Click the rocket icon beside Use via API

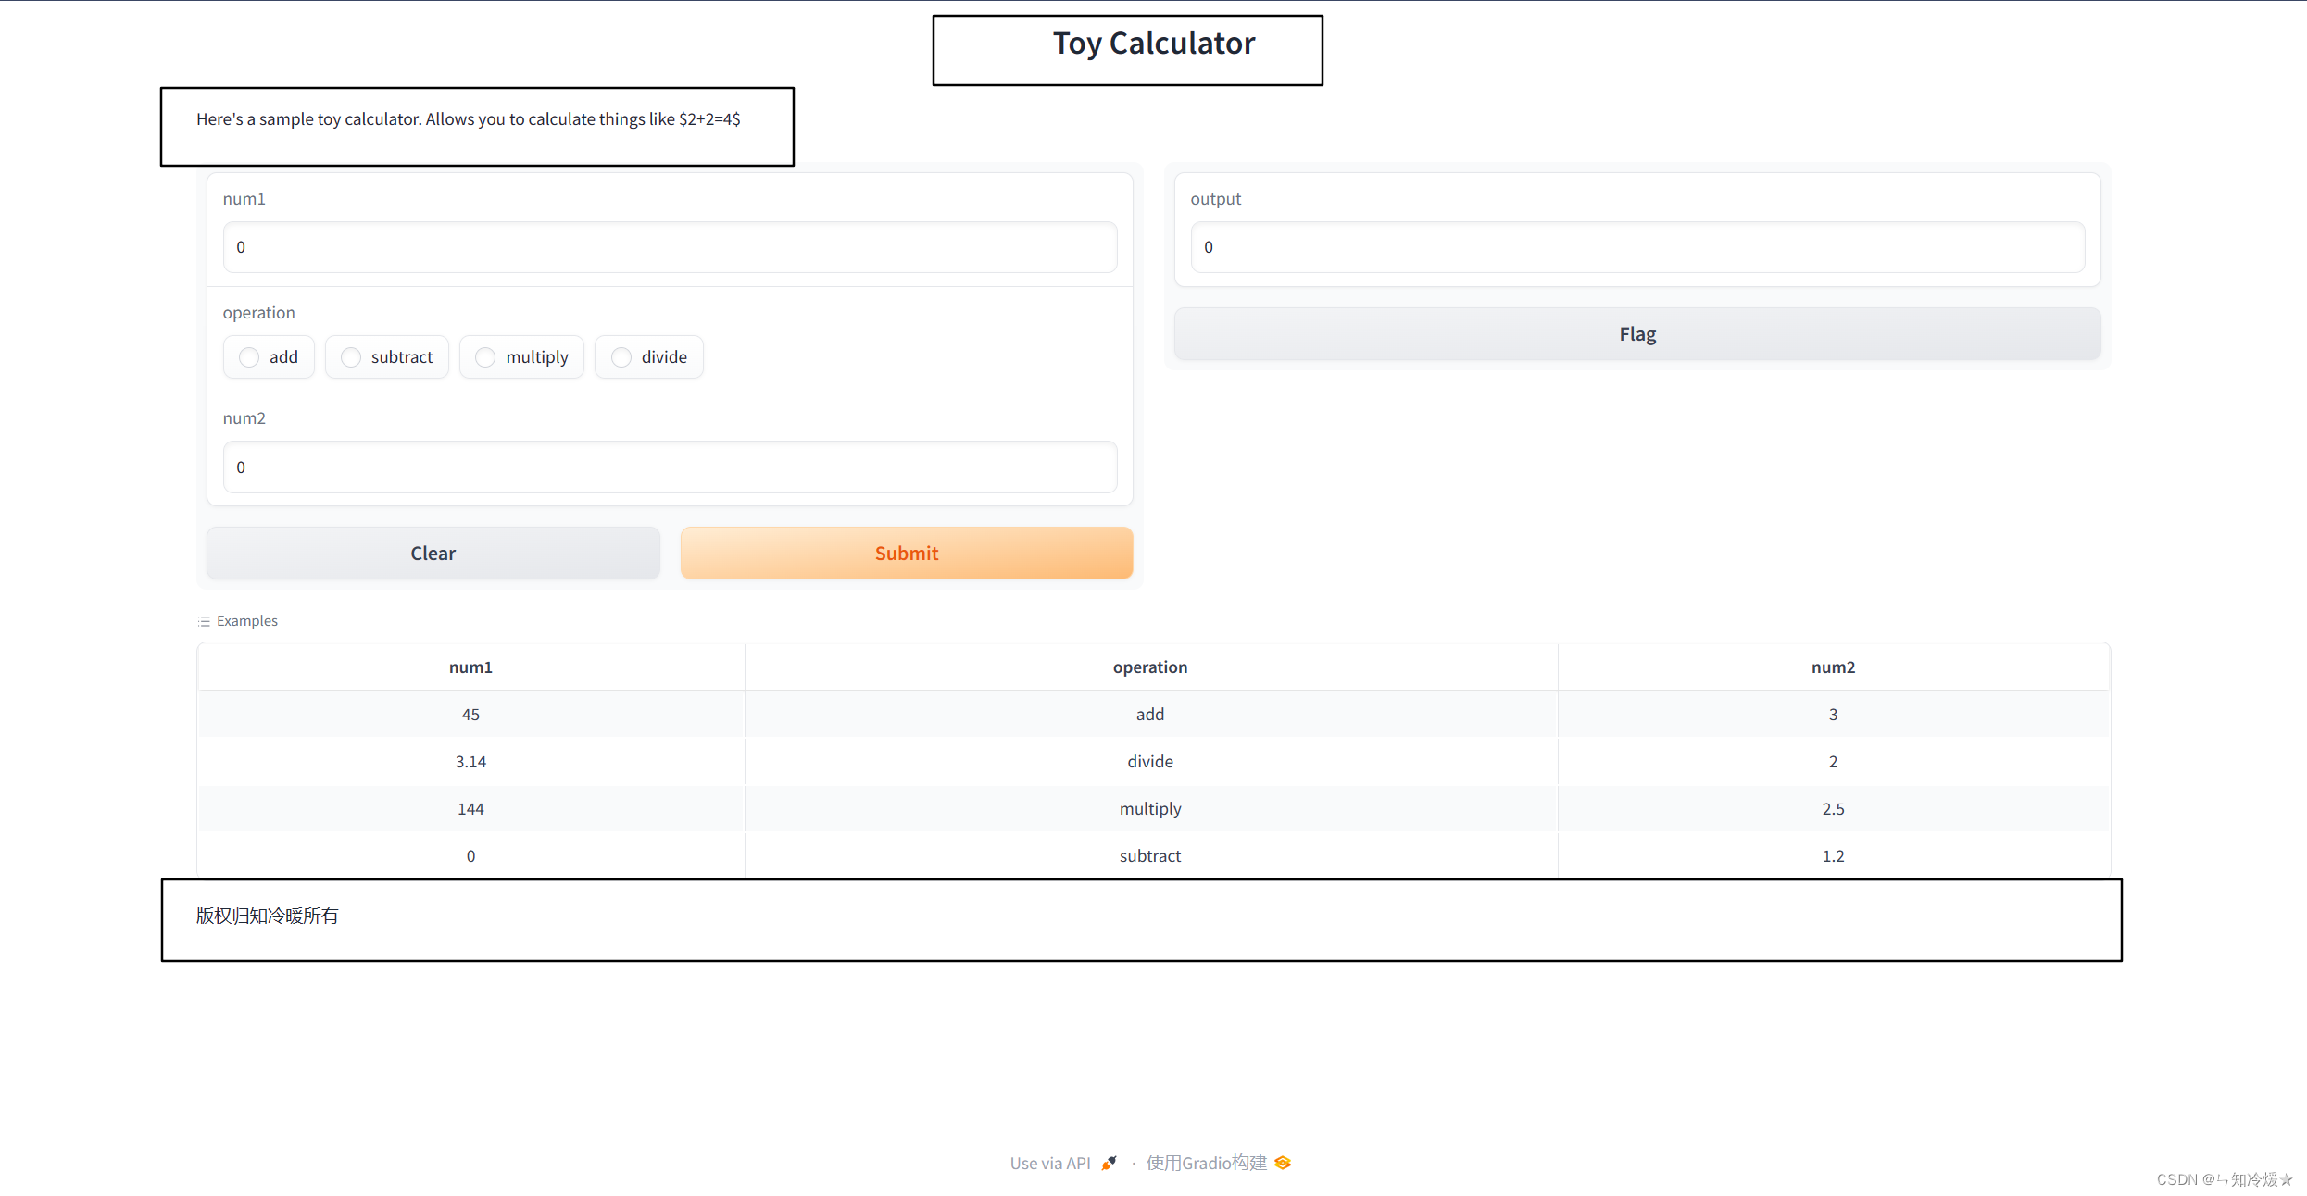pos(1109,1163)
